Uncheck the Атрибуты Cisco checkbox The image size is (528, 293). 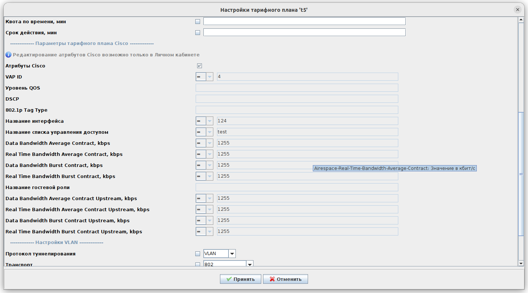pos(199,66)
